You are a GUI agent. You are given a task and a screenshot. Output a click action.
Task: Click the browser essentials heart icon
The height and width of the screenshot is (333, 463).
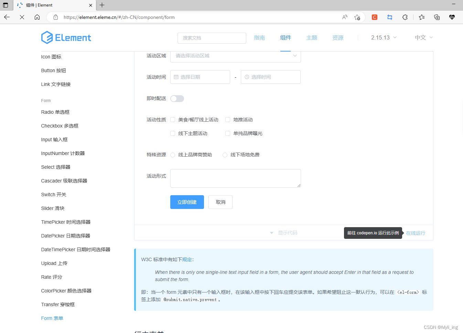(x=452, y=17)
